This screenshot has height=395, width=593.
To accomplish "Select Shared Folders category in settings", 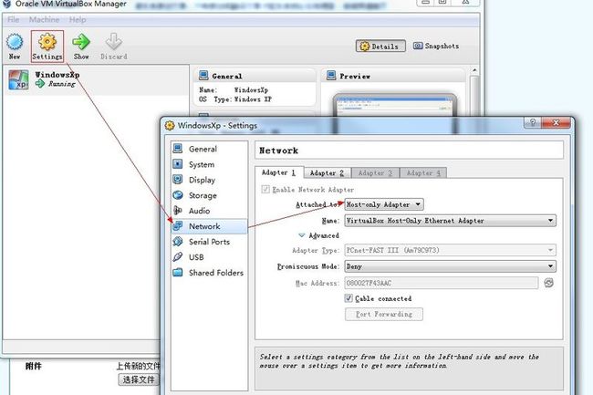I will (x=209, y=273).
